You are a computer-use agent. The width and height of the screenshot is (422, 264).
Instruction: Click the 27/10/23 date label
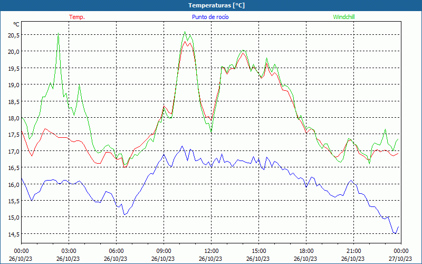pos(401,259)
